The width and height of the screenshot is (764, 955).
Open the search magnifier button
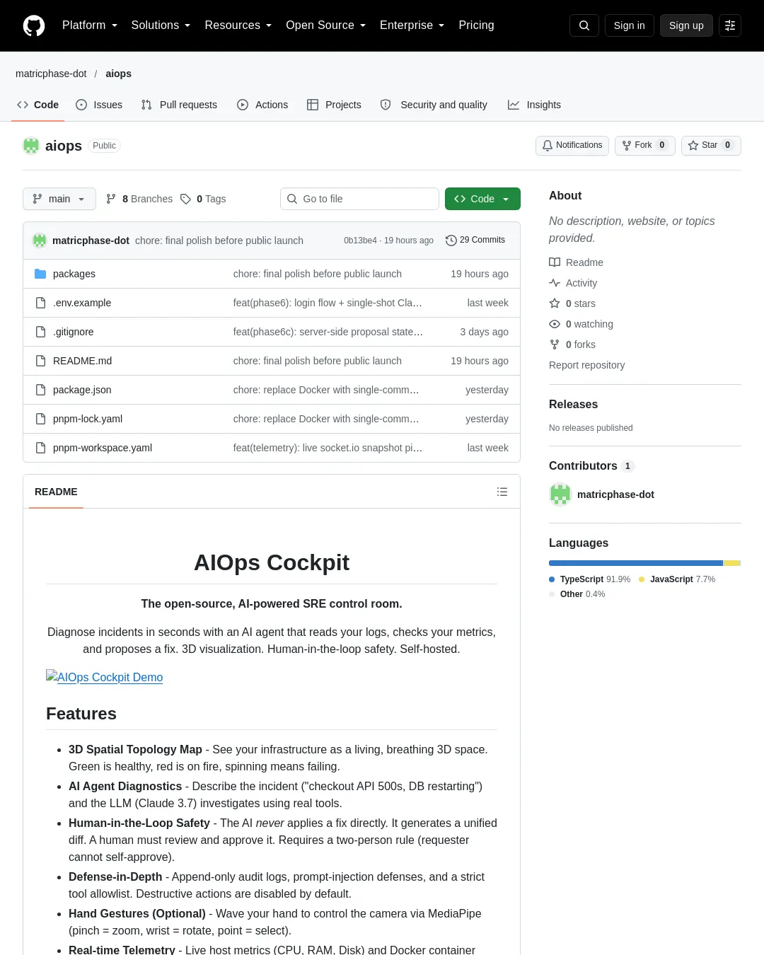[584, 25]
